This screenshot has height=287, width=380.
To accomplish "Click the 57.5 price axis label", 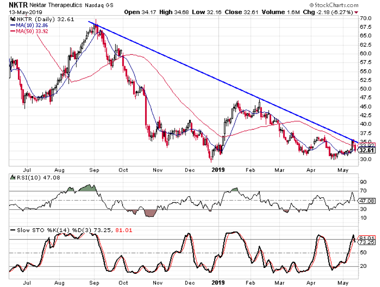I will [366, 62].
